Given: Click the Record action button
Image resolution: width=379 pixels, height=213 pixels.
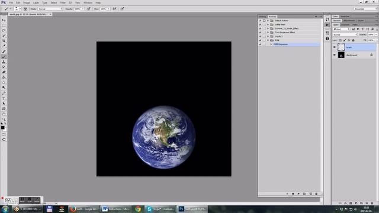Looking at the screenshot, I should coord(293,193).
